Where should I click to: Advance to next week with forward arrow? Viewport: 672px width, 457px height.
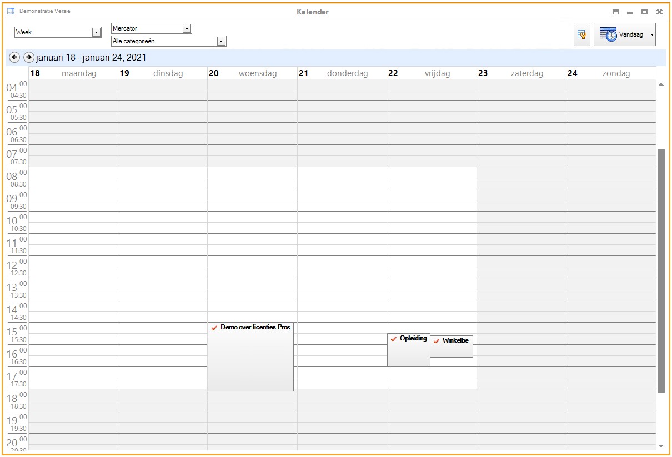click(28, 58)
